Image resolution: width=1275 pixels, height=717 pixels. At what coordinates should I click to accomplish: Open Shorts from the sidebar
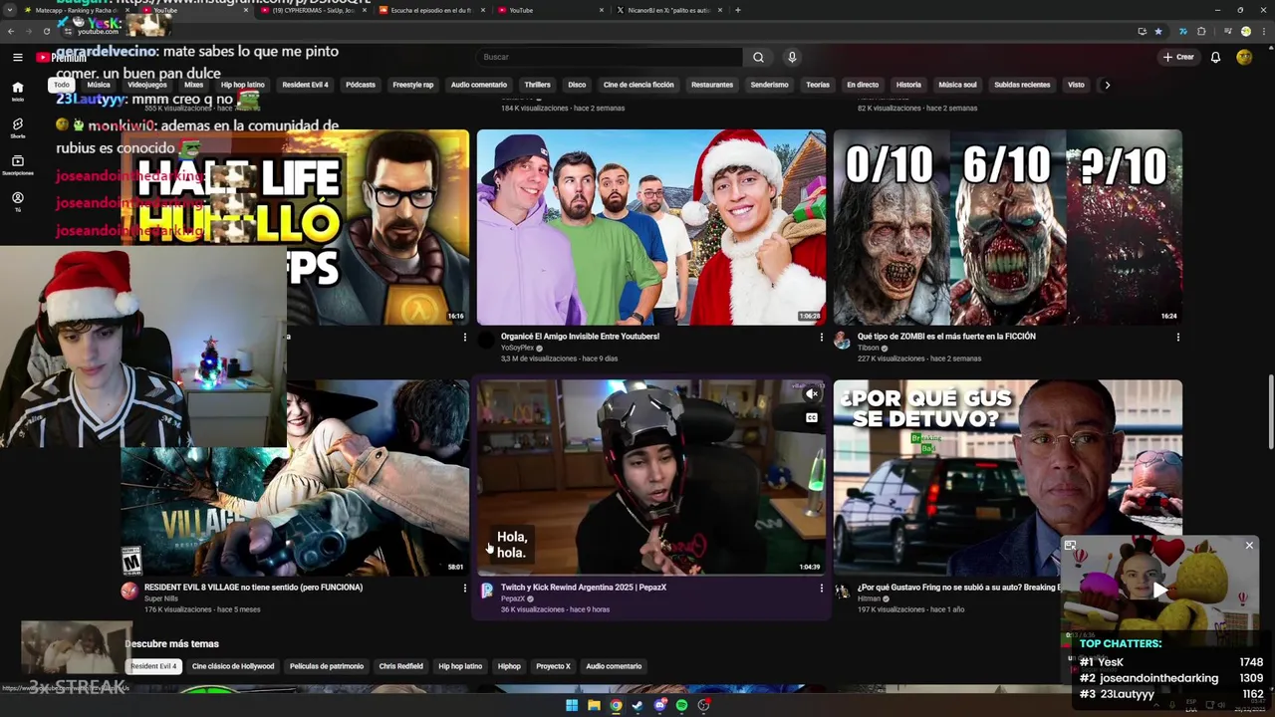[17, 127]
